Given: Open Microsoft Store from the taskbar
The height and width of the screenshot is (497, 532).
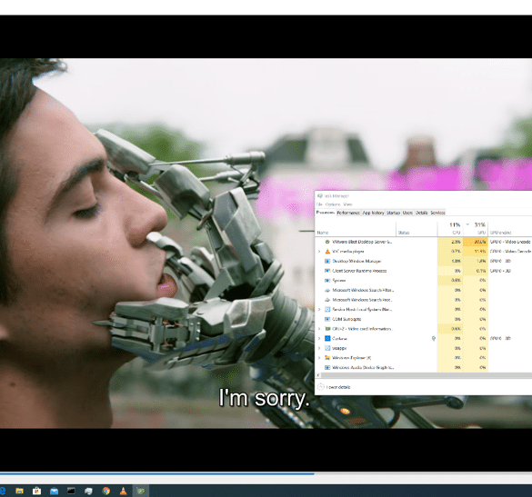Looking at the screenshot, I should click(36, 491).
